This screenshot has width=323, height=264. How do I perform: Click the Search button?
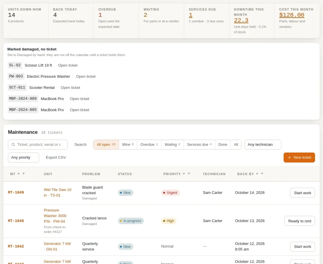[x=80, y=145]
